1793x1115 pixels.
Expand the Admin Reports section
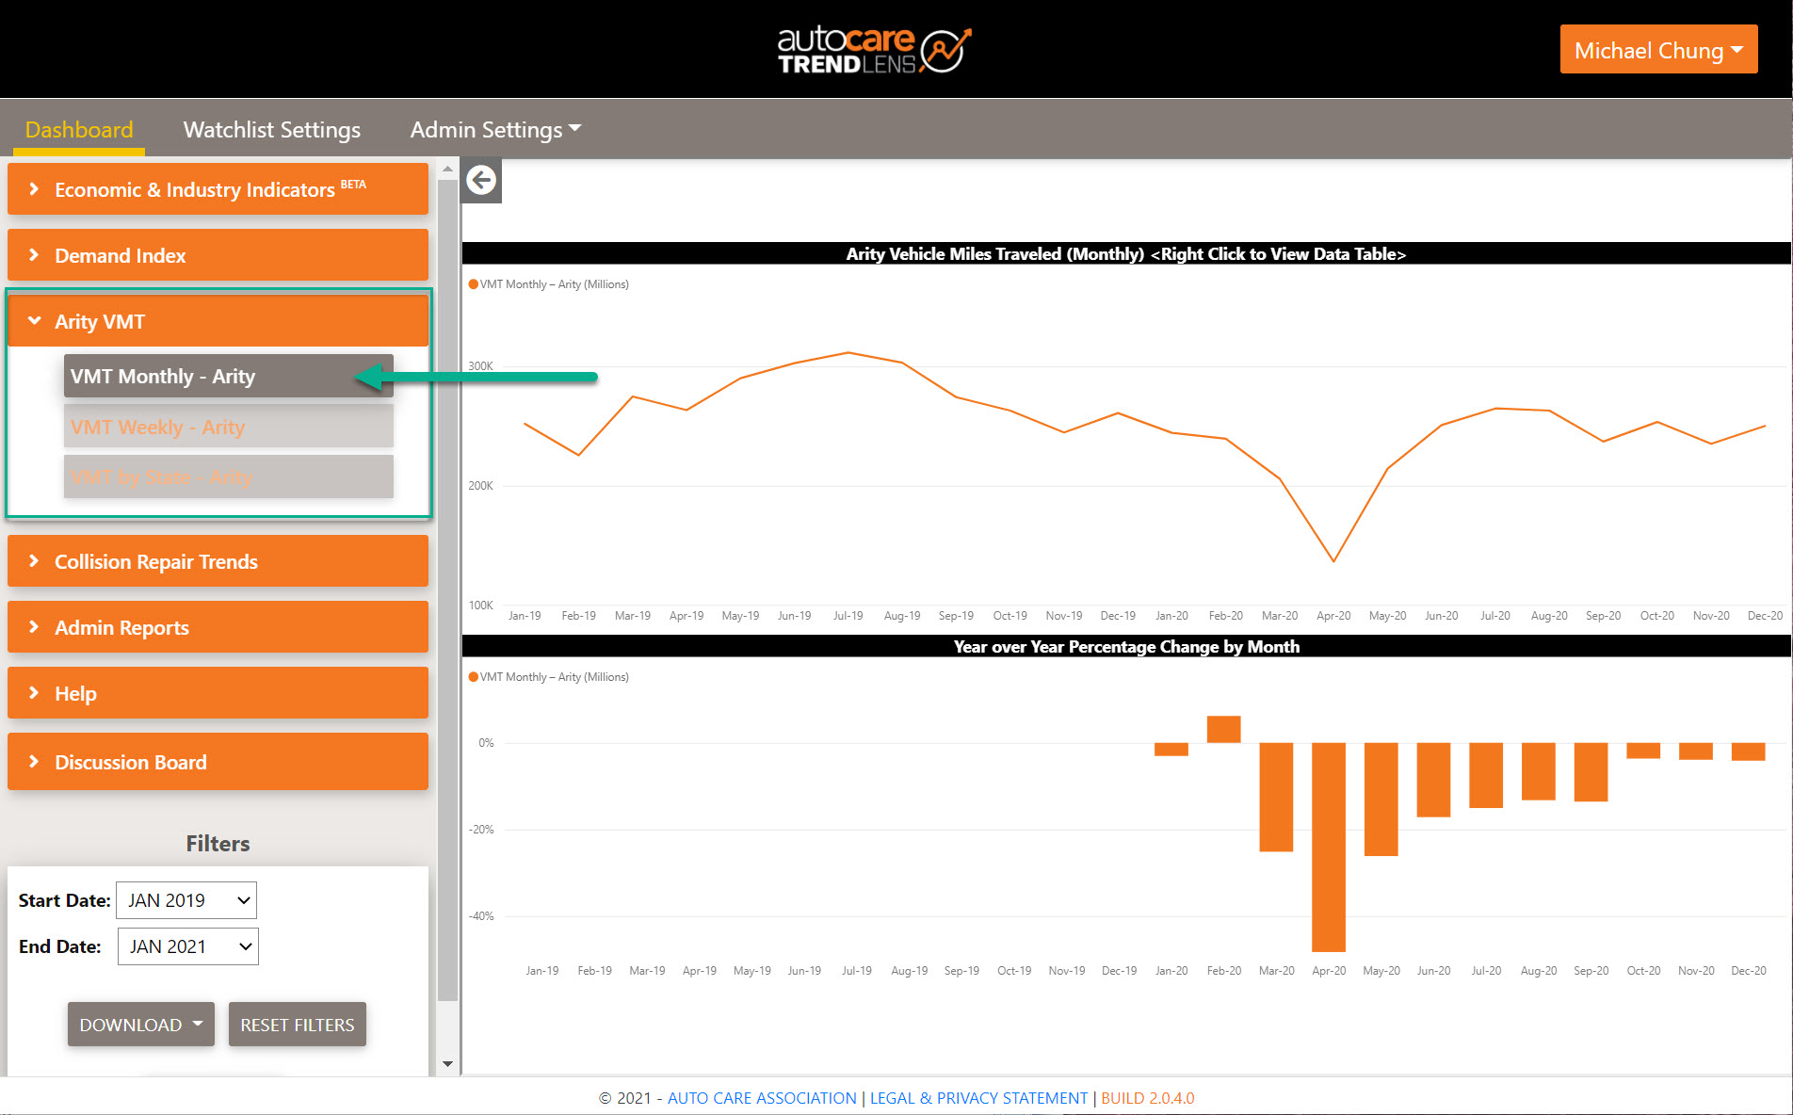[x=218, y=627]
